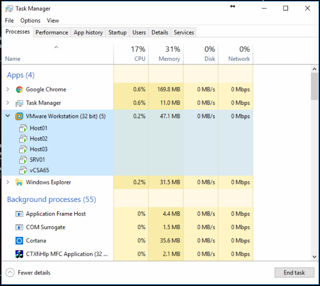Viewport: 320px width, 286px height.
Task: Click the Google Chrome process icon
Action: pyautogui.click(x=19, y=90)
